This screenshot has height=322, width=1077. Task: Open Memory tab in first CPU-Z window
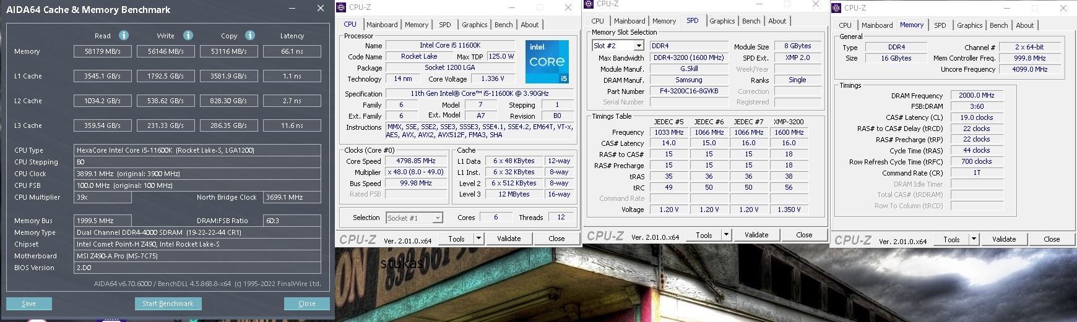417,25
